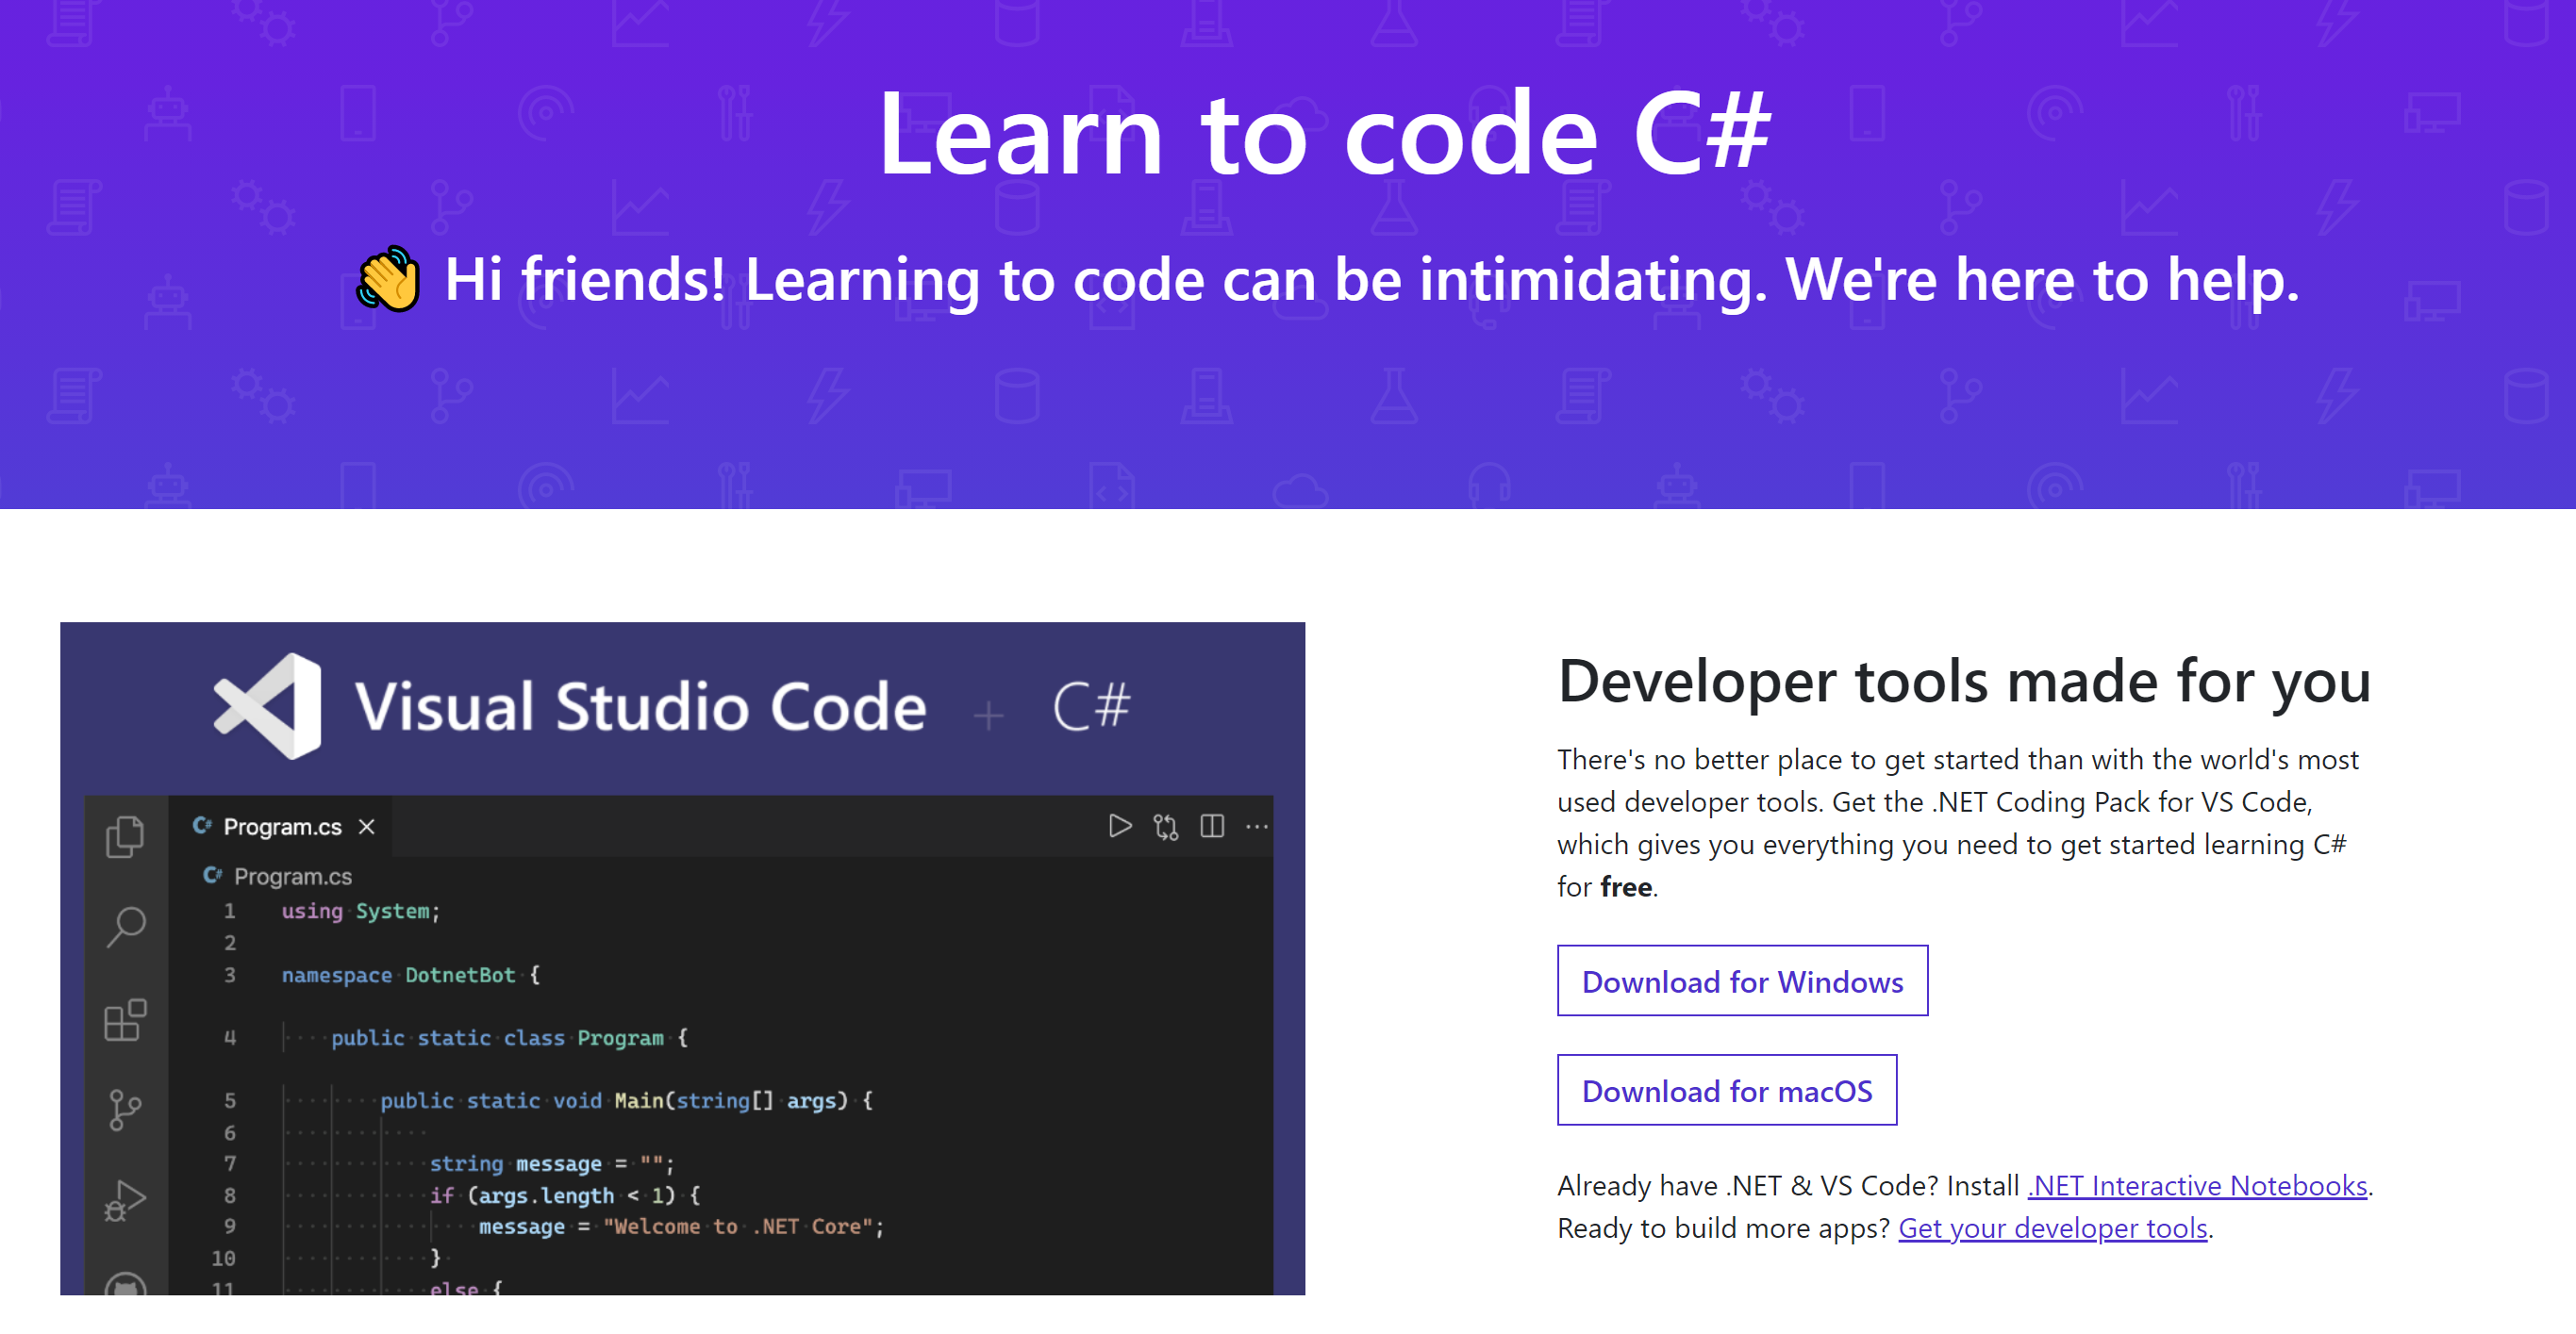Open the Extensions icon in the sidebar

point(125,1019)
